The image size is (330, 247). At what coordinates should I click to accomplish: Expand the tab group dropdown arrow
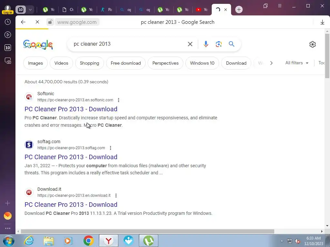30,10
